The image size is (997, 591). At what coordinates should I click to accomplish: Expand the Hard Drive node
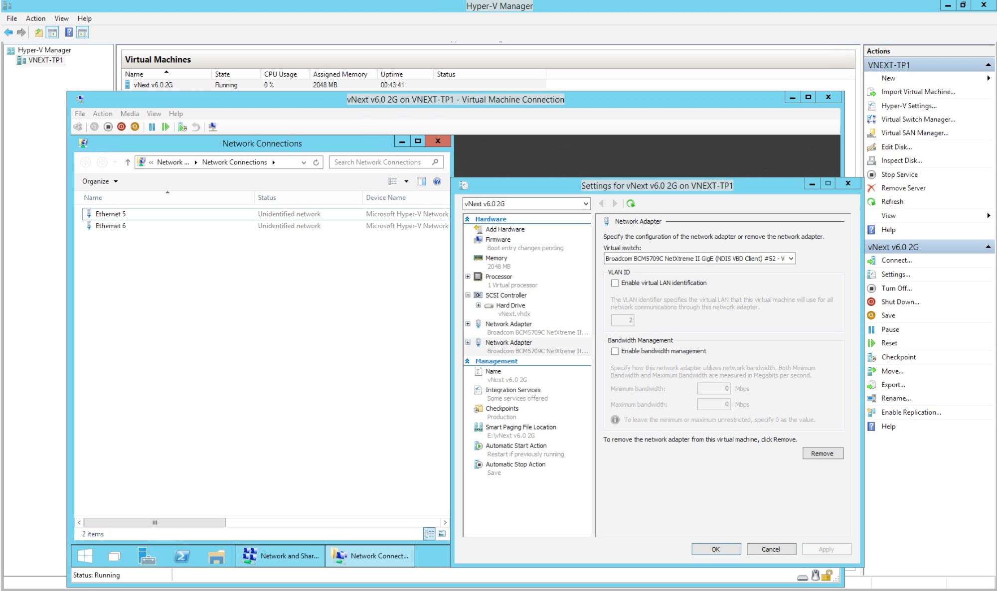tap(478, 305)
